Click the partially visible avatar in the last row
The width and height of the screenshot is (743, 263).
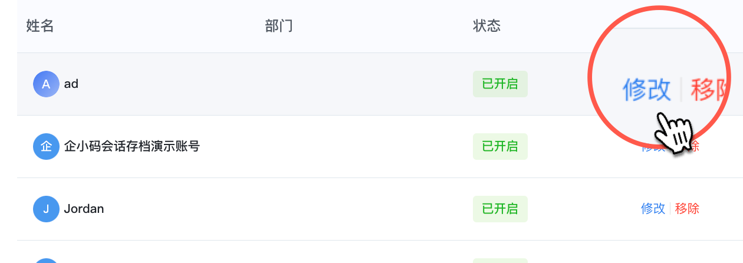[46, 261]
